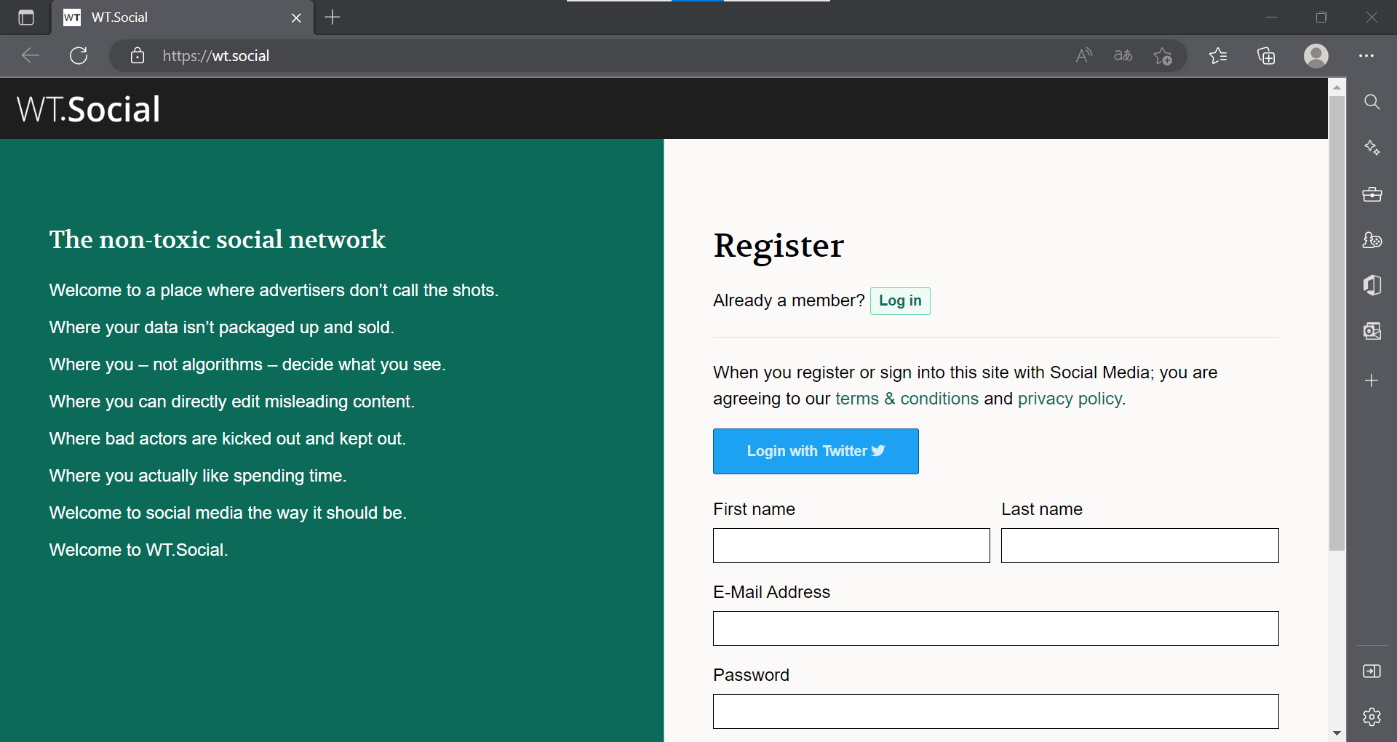Open sidebar settings gear icon
This screenshot has height=742, width=1397.
click(x=1372, y=717)
